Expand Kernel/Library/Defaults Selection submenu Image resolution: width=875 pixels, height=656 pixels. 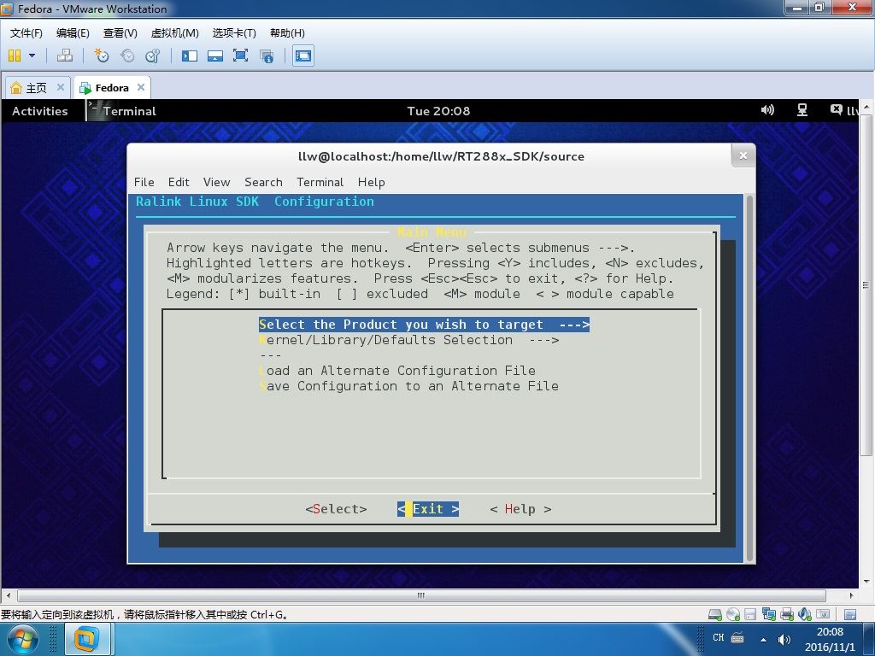[409, 340]
